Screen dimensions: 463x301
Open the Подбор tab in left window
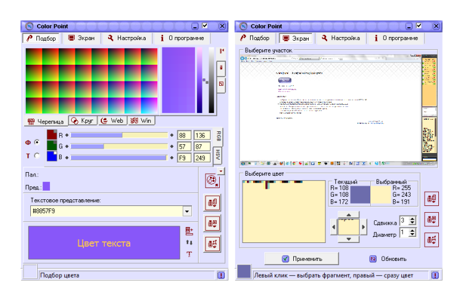(41, 38)
